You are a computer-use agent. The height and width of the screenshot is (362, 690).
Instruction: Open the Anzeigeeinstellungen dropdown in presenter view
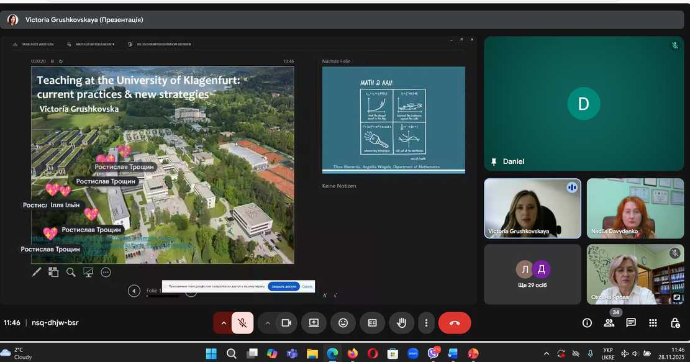click(91, 45)
